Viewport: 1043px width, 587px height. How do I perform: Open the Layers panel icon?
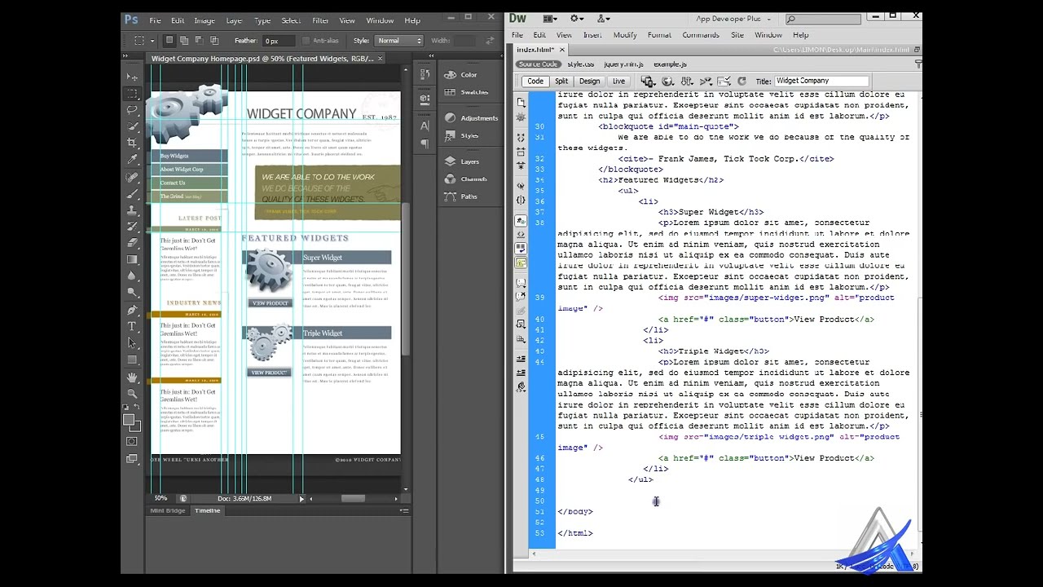pyautogui.click(x=450, y=161)
